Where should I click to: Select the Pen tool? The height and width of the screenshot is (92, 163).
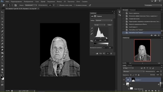[2, 56]
